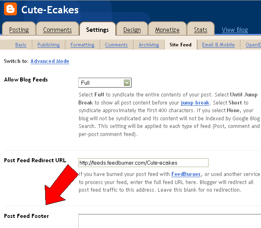
Task: Open the Archiving settings sub-tab
Action: [149, 45]
